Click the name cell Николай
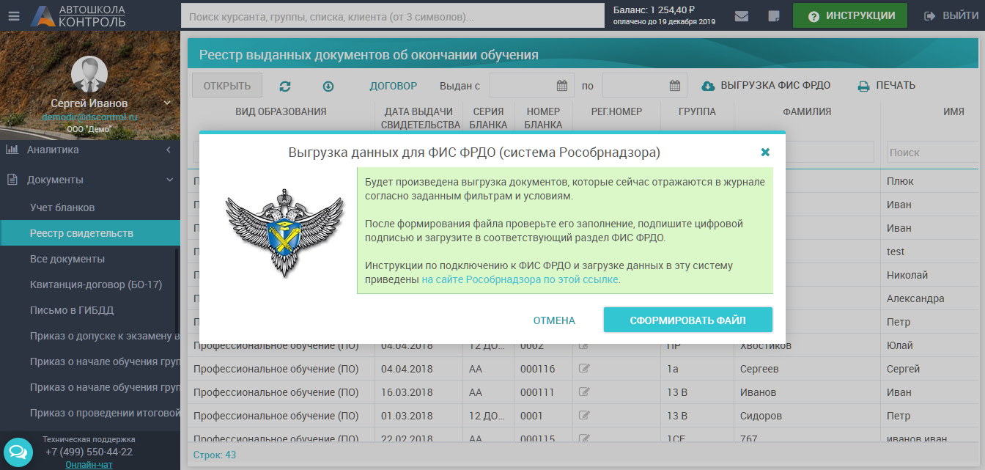 [907, 275]
